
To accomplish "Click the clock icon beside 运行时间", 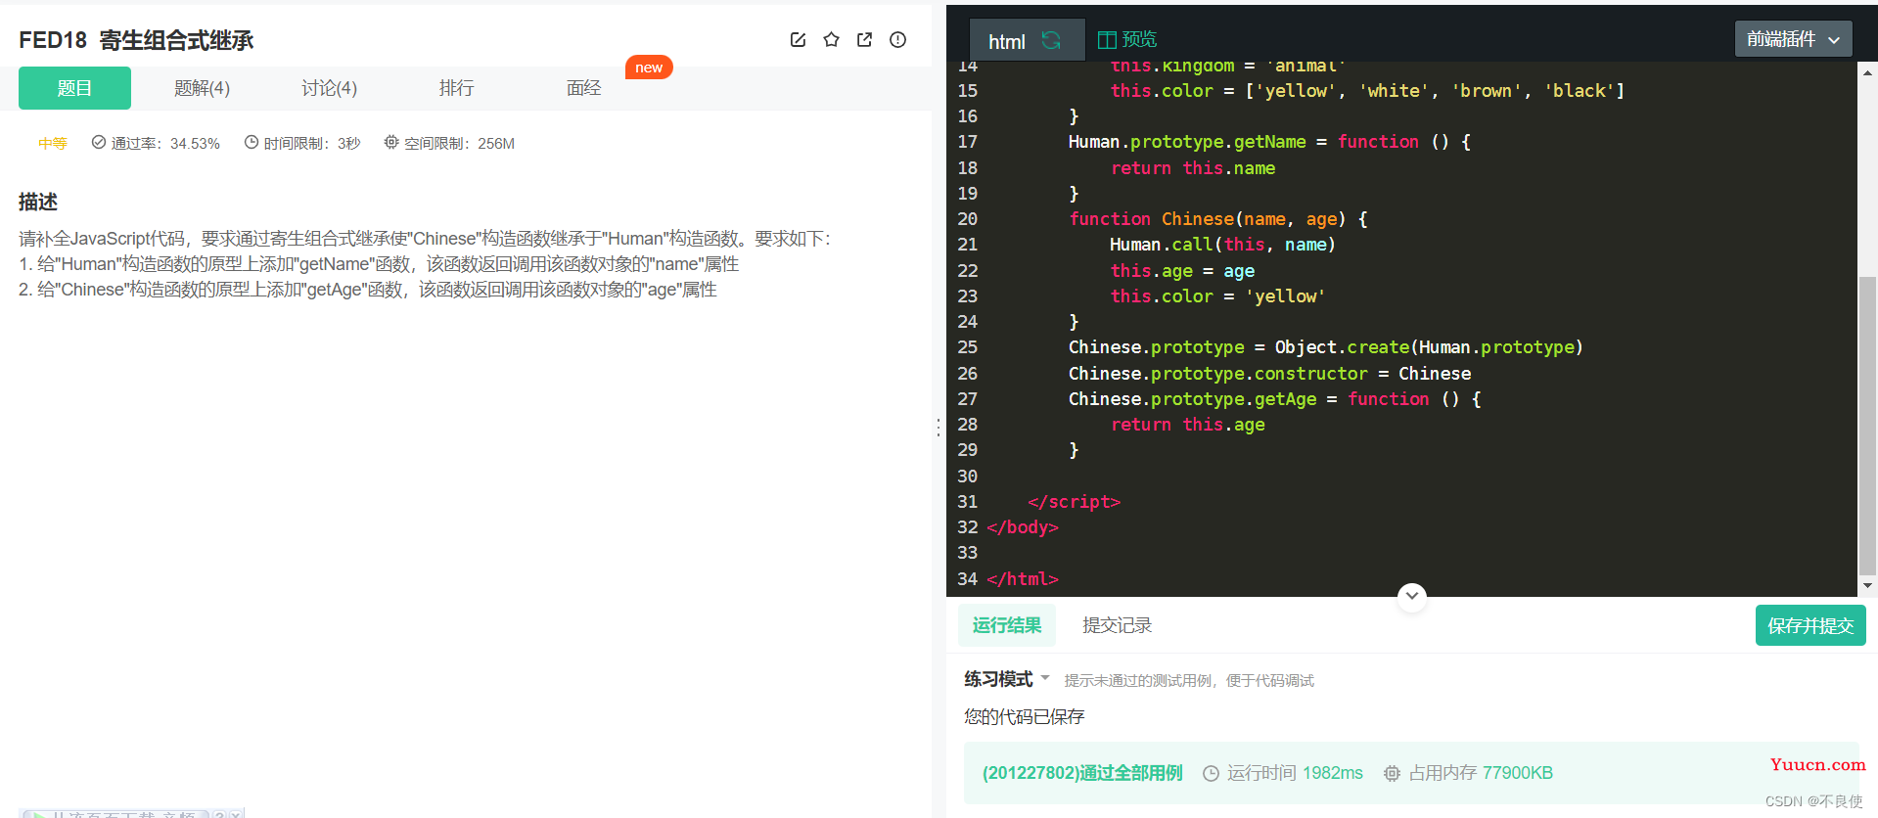I will (1211, 773).
